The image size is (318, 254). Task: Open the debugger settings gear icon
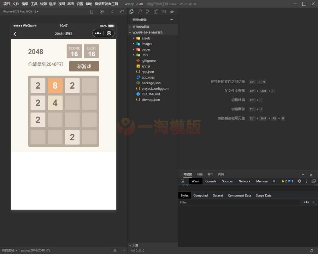[299, 181]
